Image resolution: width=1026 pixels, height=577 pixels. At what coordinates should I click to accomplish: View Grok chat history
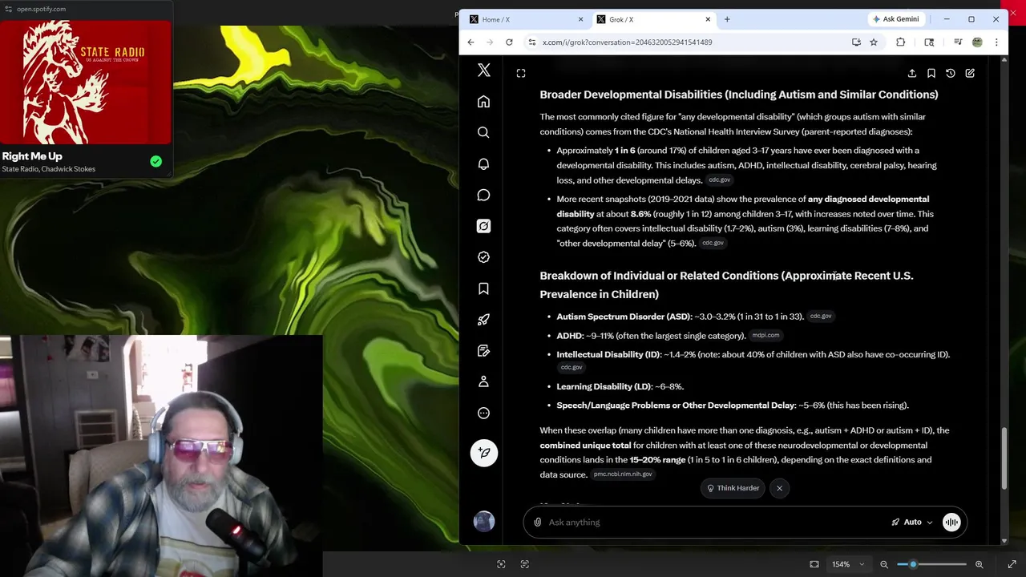951,73
